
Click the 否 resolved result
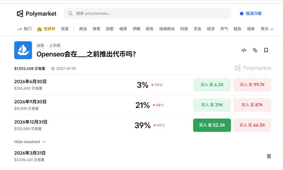coord(269,156)
